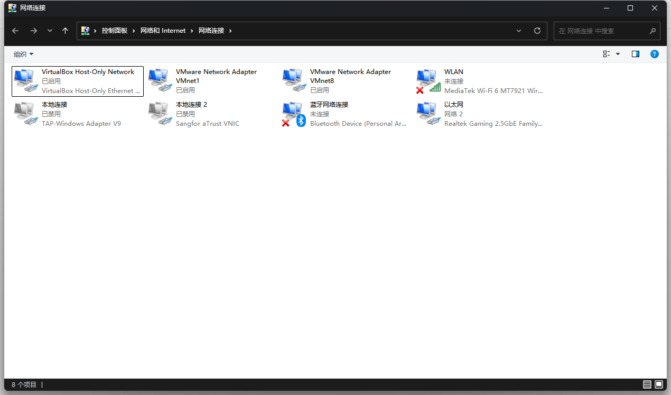Open the 组织 dropdown menu

pos(23,54)
